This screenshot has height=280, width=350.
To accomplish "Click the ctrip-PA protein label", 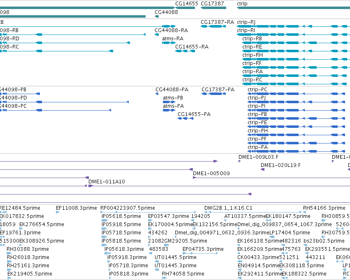I will point(257,148).
